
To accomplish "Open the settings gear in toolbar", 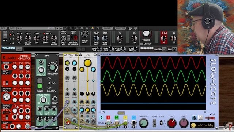I will [82, 28].
